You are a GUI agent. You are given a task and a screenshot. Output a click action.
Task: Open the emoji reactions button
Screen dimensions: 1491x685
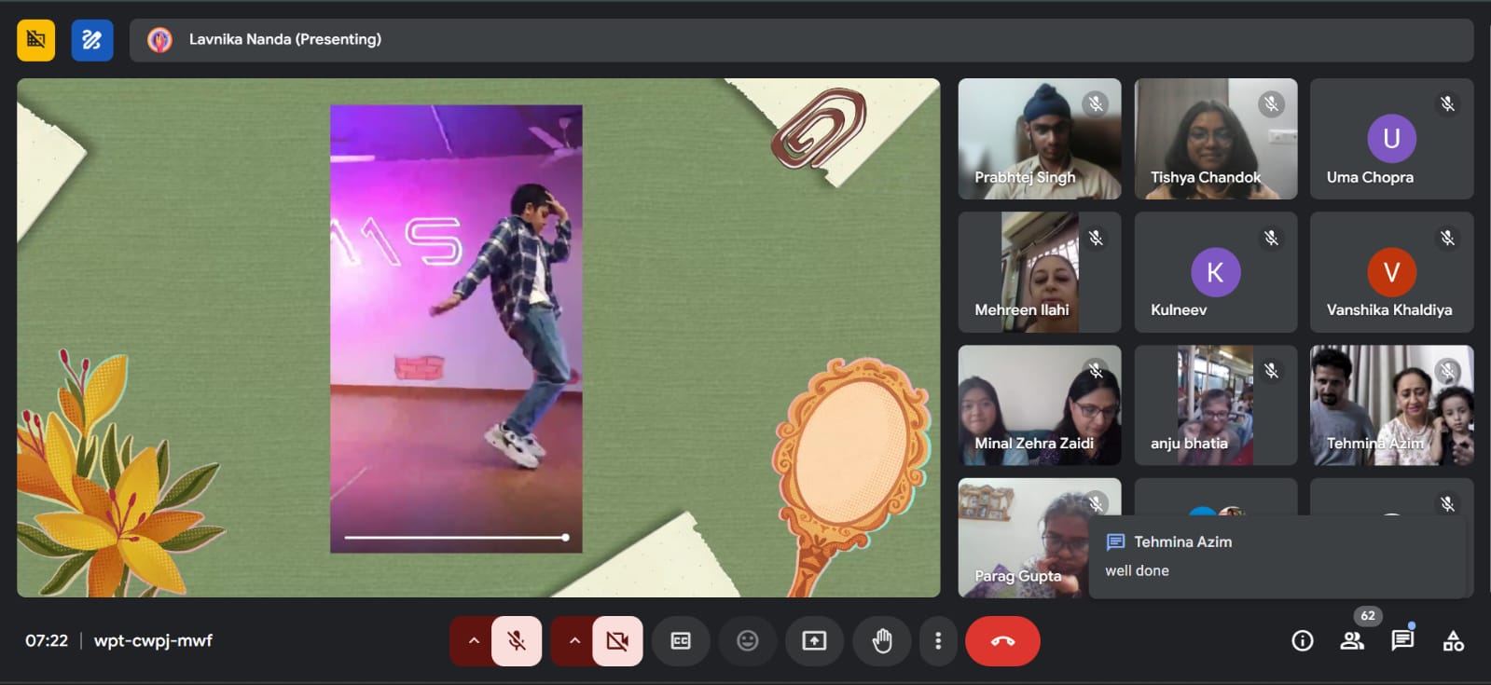click(x=747, y=641)
